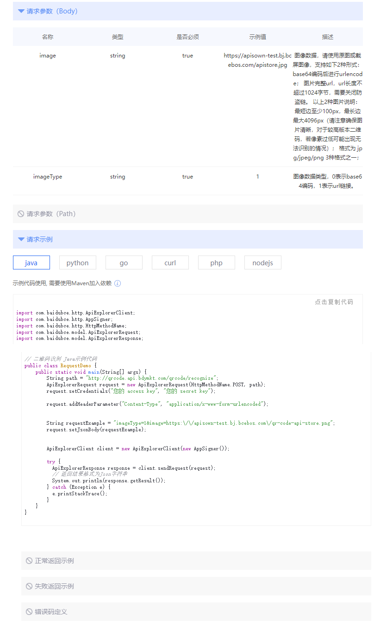Switch to the php code tab
The height and width of the screenshot is (627, 374).
click(x=217, y=262)
